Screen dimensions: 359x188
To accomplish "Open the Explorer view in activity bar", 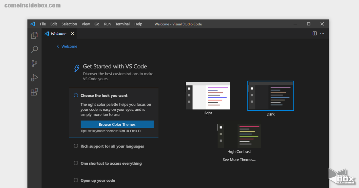I will pos(34,35).
